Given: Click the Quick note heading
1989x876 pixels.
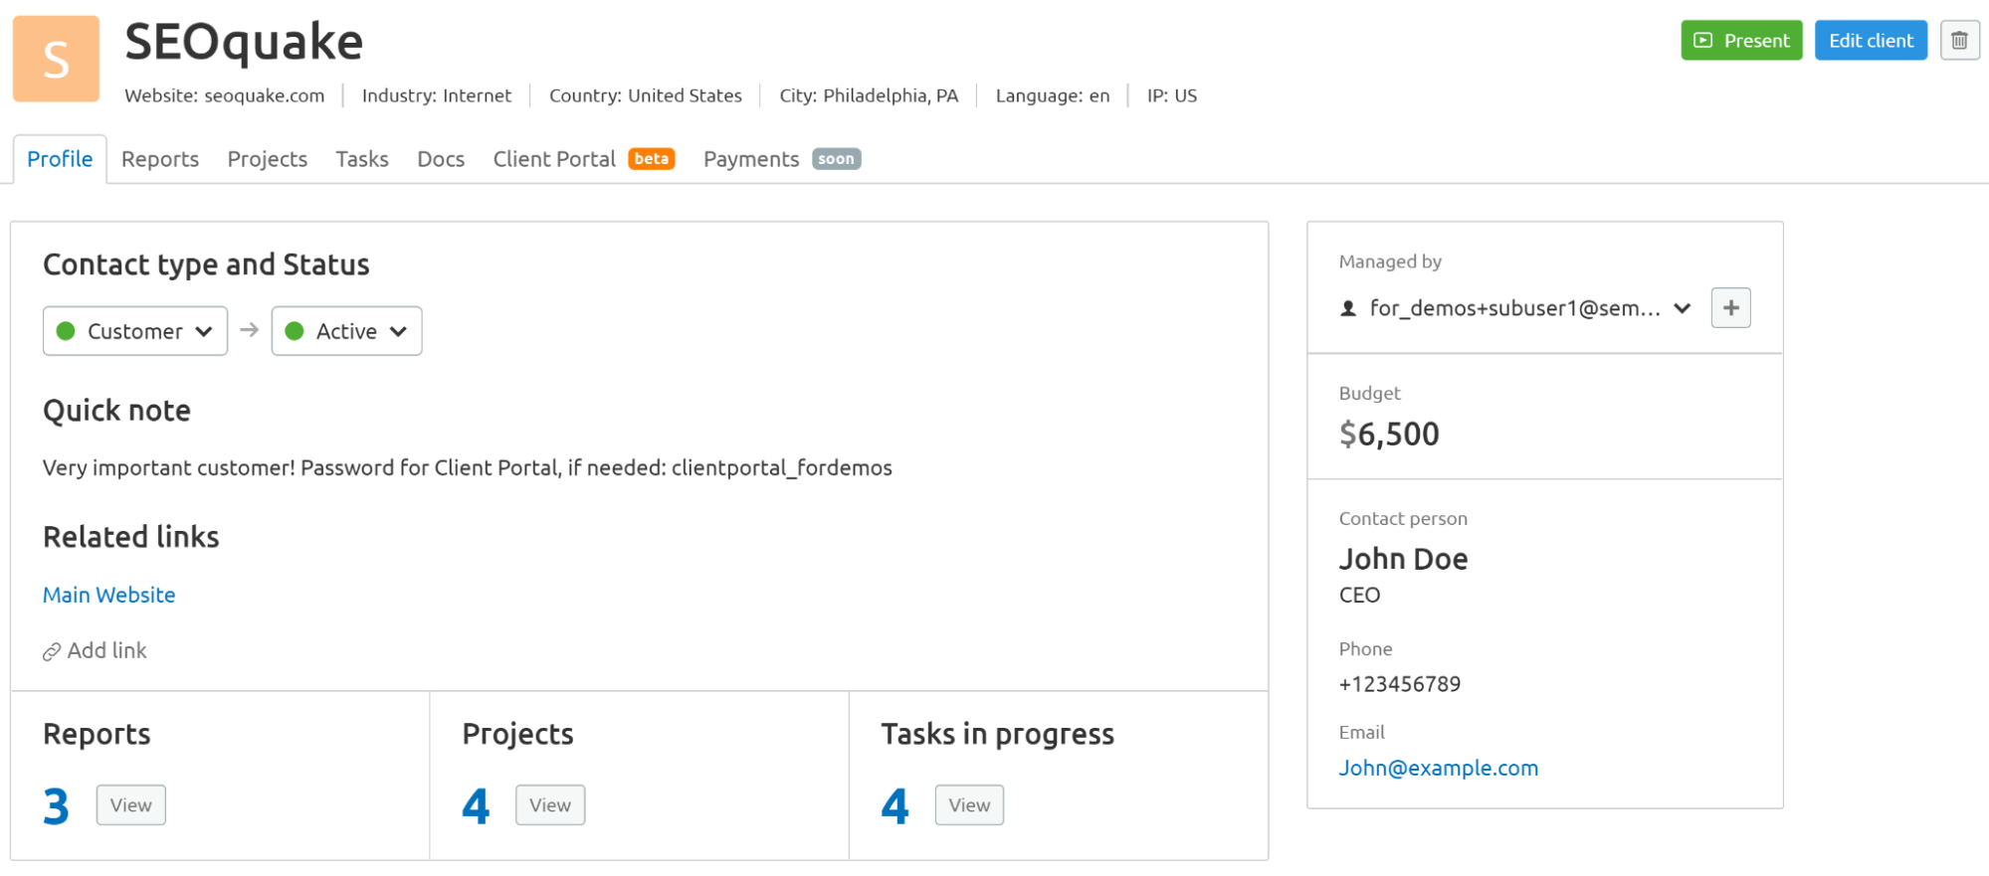Looking at the screenshot, I should [x=116, y=411].
